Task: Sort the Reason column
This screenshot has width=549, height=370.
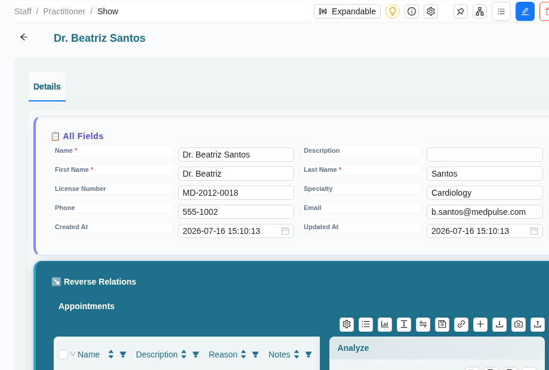Action: click(243, 354)
